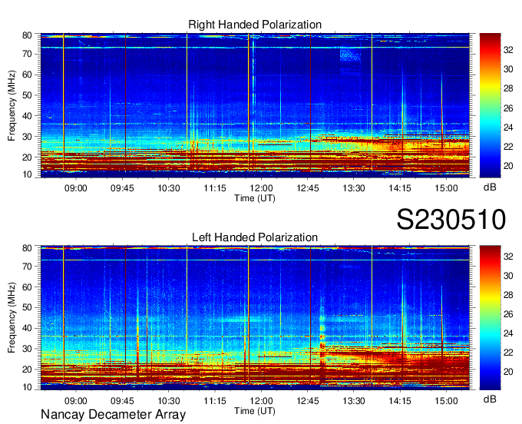Click Right Handed plot's 13:30 time tick

tap(354, 188)
